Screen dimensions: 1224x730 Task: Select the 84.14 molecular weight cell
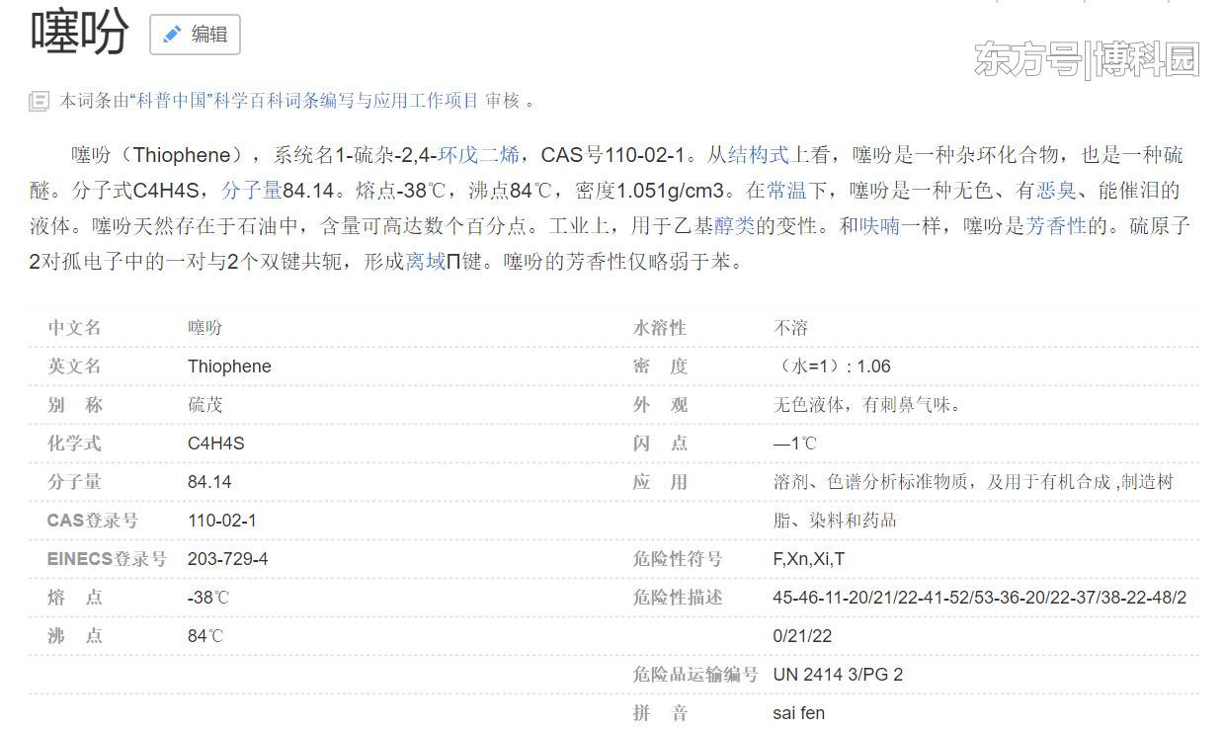pyautogui.click(x=209, y=482)
